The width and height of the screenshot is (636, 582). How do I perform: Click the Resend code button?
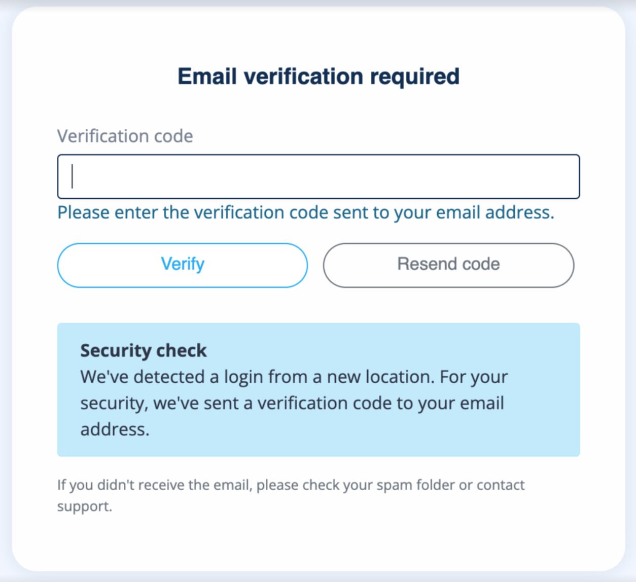coord(448,265)
